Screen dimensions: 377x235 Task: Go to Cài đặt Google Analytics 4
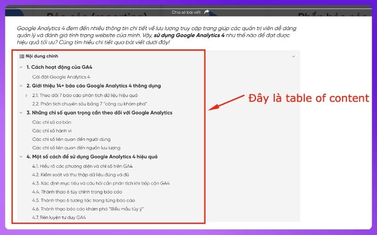tap(61, 77)
